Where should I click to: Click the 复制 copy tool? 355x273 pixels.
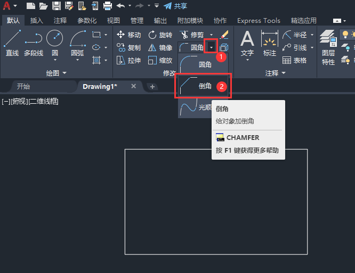[x=129, y=48]
